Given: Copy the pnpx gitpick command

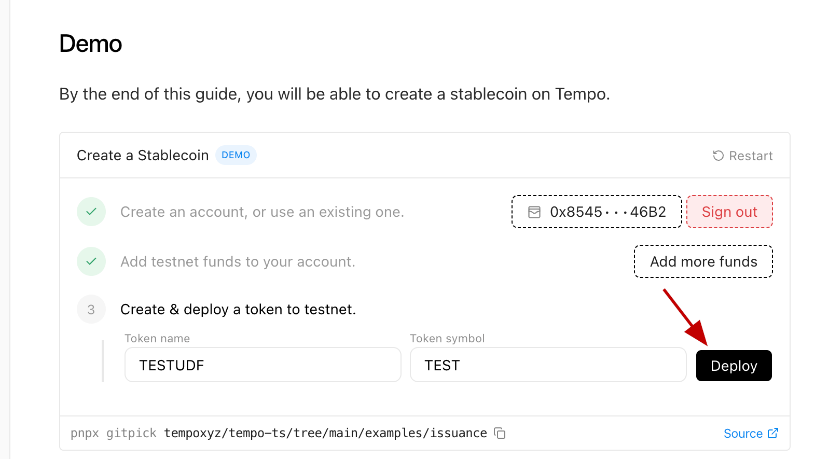Looking at the screenshot, I should (x=500, y=433).
